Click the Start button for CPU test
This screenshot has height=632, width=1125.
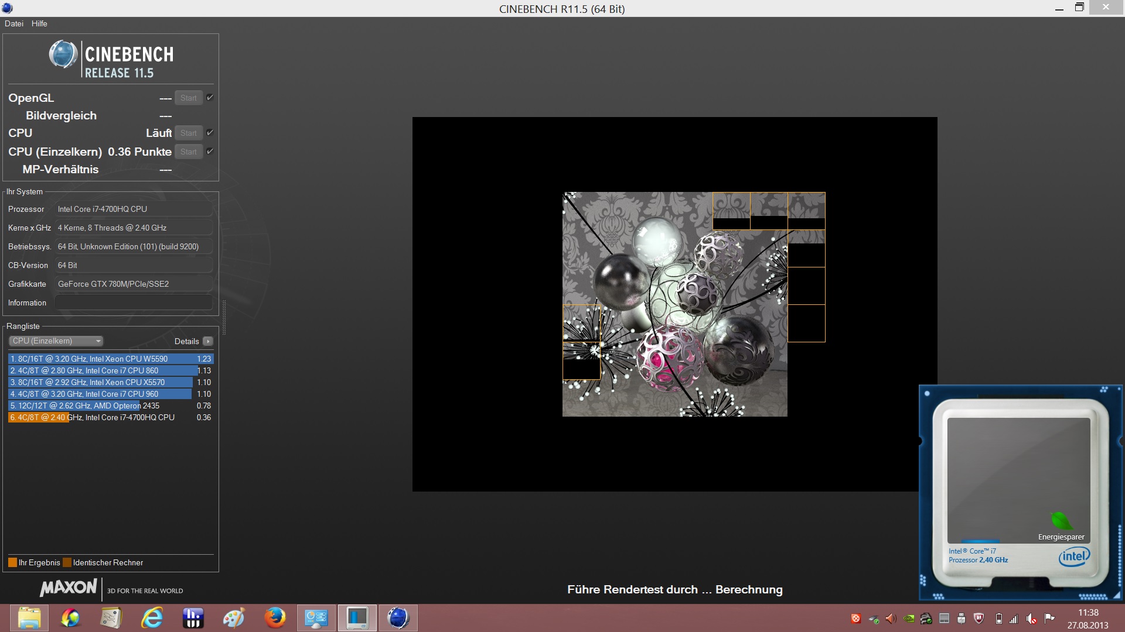[x=189, y=133]
